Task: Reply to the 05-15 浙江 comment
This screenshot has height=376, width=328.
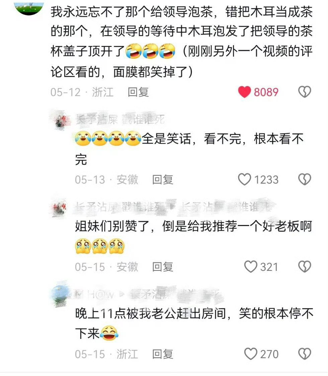Action: click(163, 354)
